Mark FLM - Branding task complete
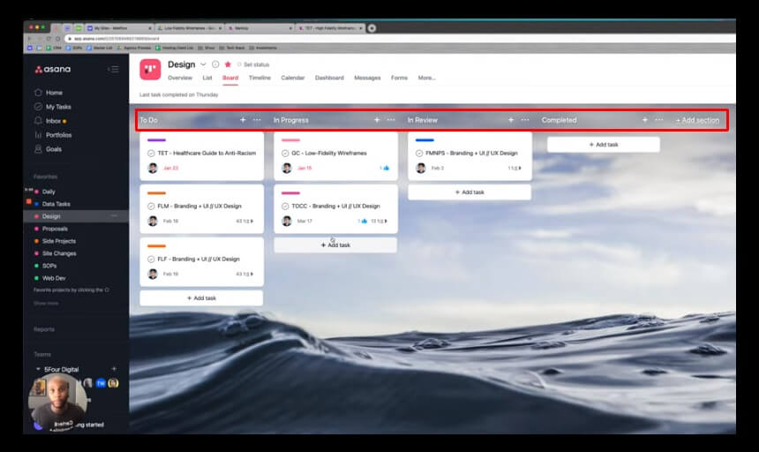 [x=151, y=207]
